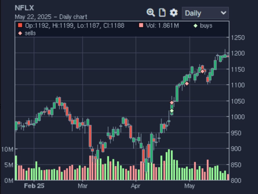Click the Feb 25 axis label
Image resolution: width=258 pixels, height=194 pixels.
tap(34, 186)
